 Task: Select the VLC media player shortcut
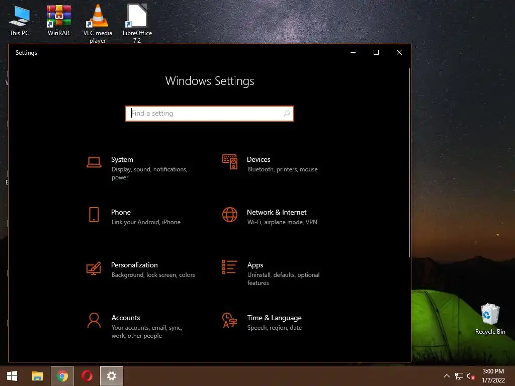(98, 24)
